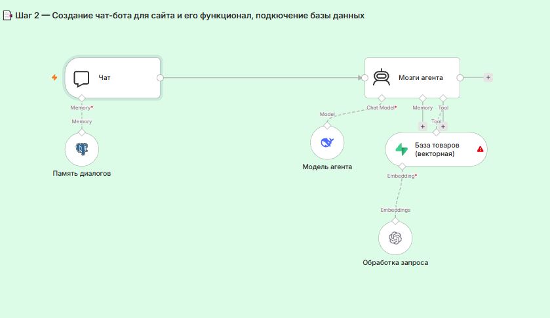Click the Модель агента caption
This screenshot has height=318, width=550.
[x=327, y=167]
